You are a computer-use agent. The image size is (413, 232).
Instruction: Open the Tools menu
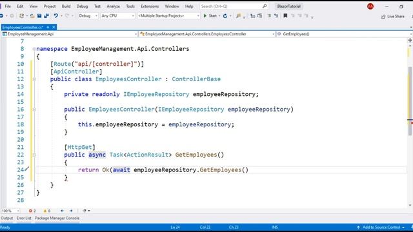130,6
